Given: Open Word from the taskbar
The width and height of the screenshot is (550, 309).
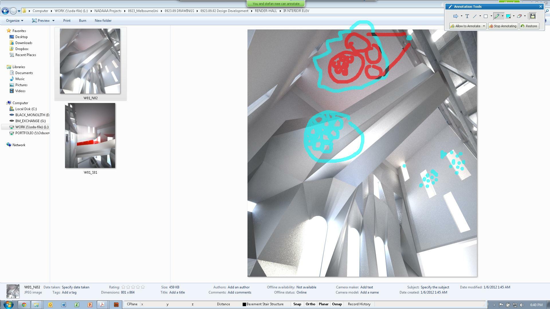Looking at the screenshot, I should 64,305.
